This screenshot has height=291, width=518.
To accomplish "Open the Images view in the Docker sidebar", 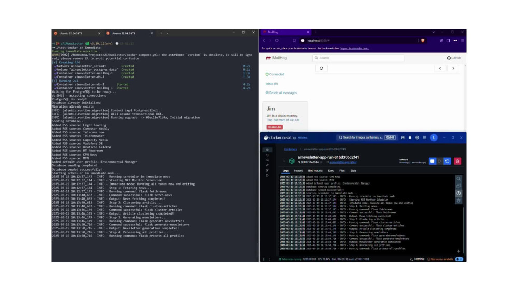I will pyautogui.click(x=267, y=155).
